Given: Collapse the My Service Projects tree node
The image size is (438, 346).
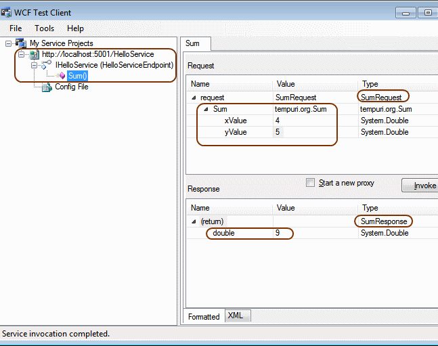Looking at the screenshot, I should pyautogui.click(x=9, y=43).
